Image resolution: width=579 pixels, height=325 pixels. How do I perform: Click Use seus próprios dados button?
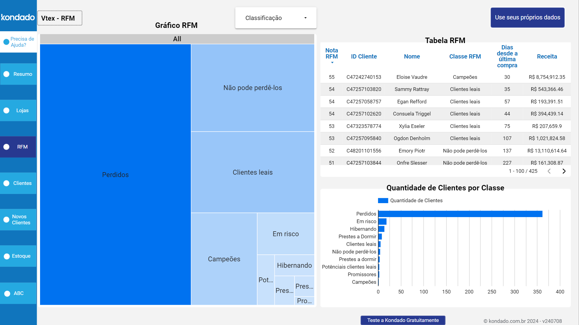point(527,17)
